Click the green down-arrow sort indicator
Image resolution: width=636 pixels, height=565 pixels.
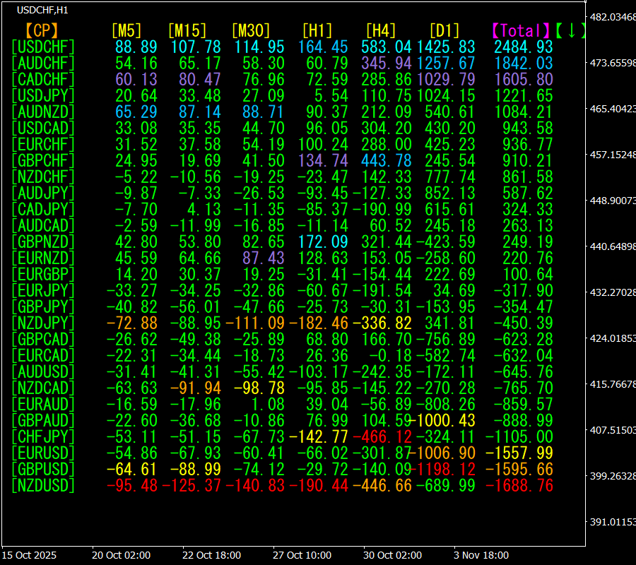tap(571, 30)
